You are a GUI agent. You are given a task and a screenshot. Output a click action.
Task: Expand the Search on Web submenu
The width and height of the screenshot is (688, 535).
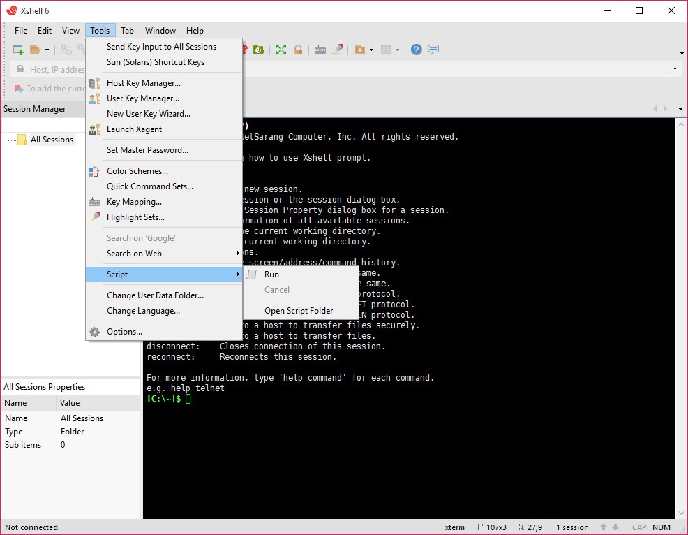[164, 254]
